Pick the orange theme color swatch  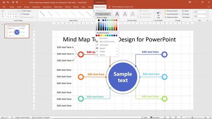click(114, 20)
